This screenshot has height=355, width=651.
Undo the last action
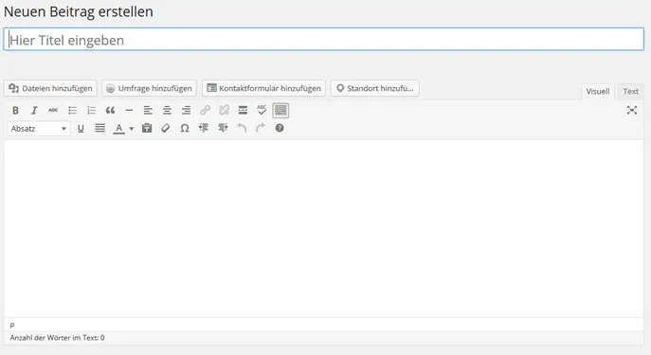(242, 129)
